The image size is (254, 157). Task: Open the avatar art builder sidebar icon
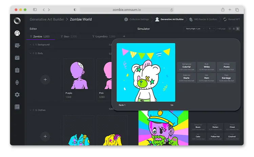point(17,33)
